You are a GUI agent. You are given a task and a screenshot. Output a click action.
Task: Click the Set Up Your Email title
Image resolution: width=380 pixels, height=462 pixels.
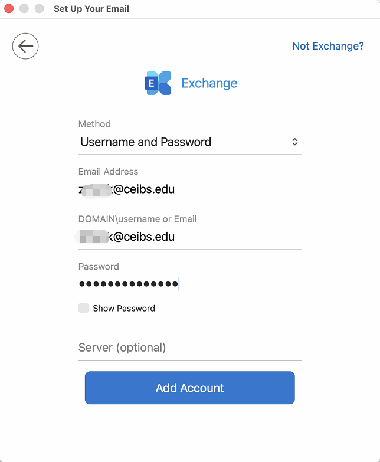[x=91, y=9]
